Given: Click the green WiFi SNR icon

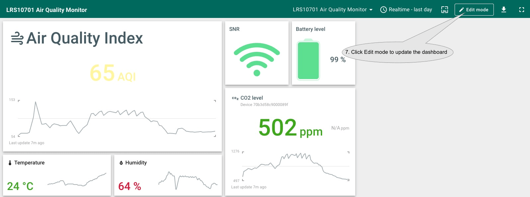Looking at the screenshot, I should pos(257,59).
